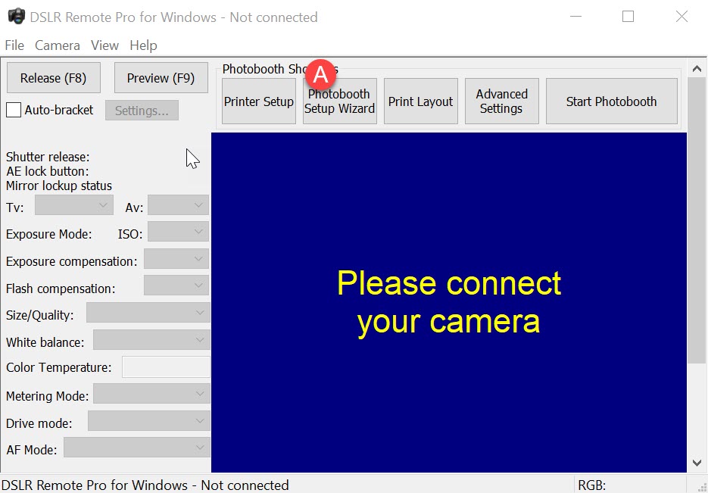Open the File menu
Image resolution: width=708 pixels, height=493 pixels.
pyautogui.click(x=14, y=45)
